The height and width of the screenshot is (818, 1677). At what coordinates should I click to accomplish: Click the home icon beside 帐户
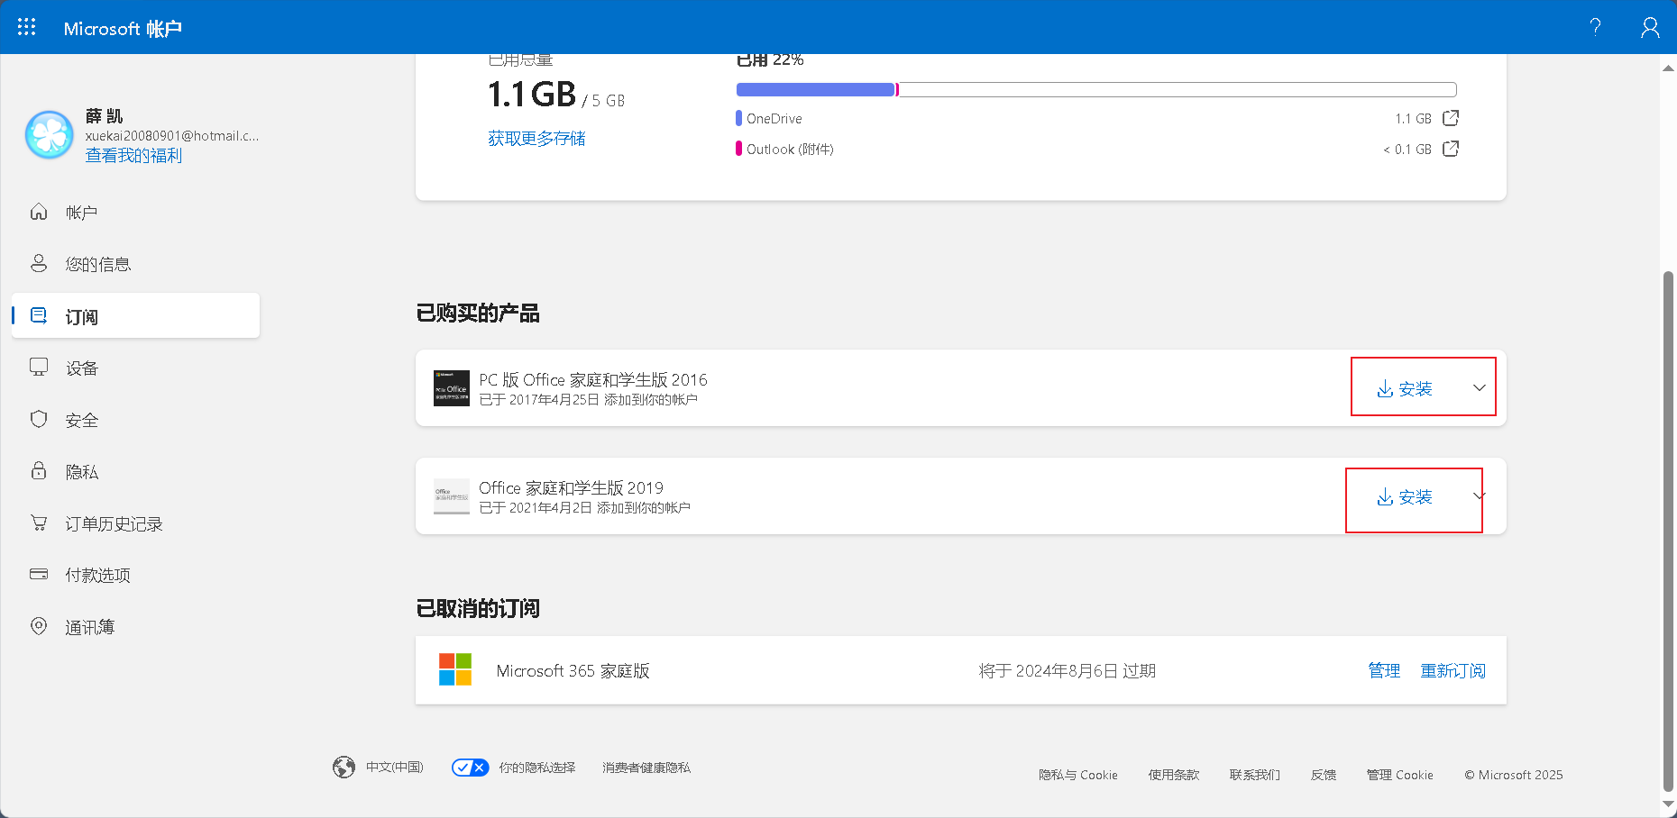point(39,212)
